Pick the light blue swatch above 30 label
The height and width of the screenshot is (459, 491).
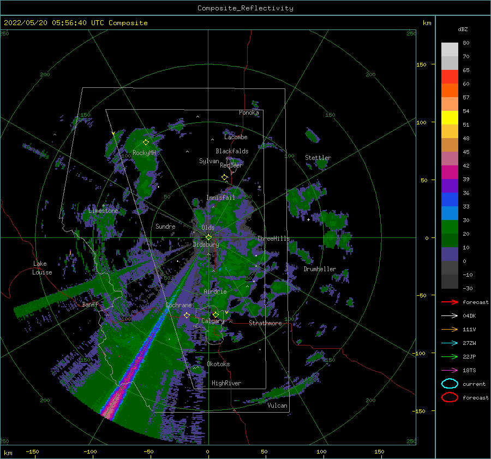click(x=450, y=213)
